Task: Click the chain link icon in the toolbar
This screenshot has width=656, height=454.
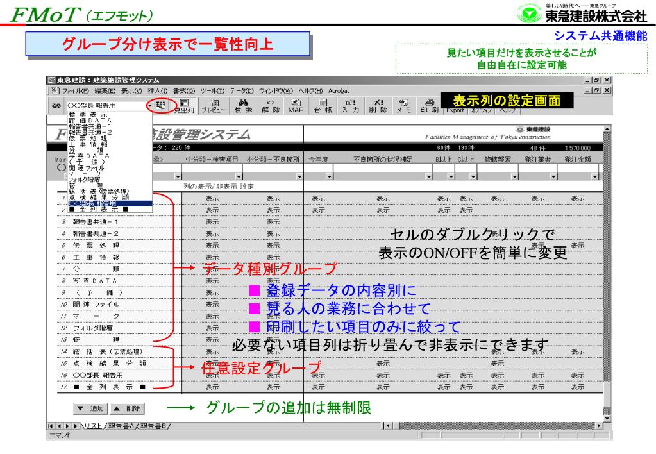Action: [56, 105]
